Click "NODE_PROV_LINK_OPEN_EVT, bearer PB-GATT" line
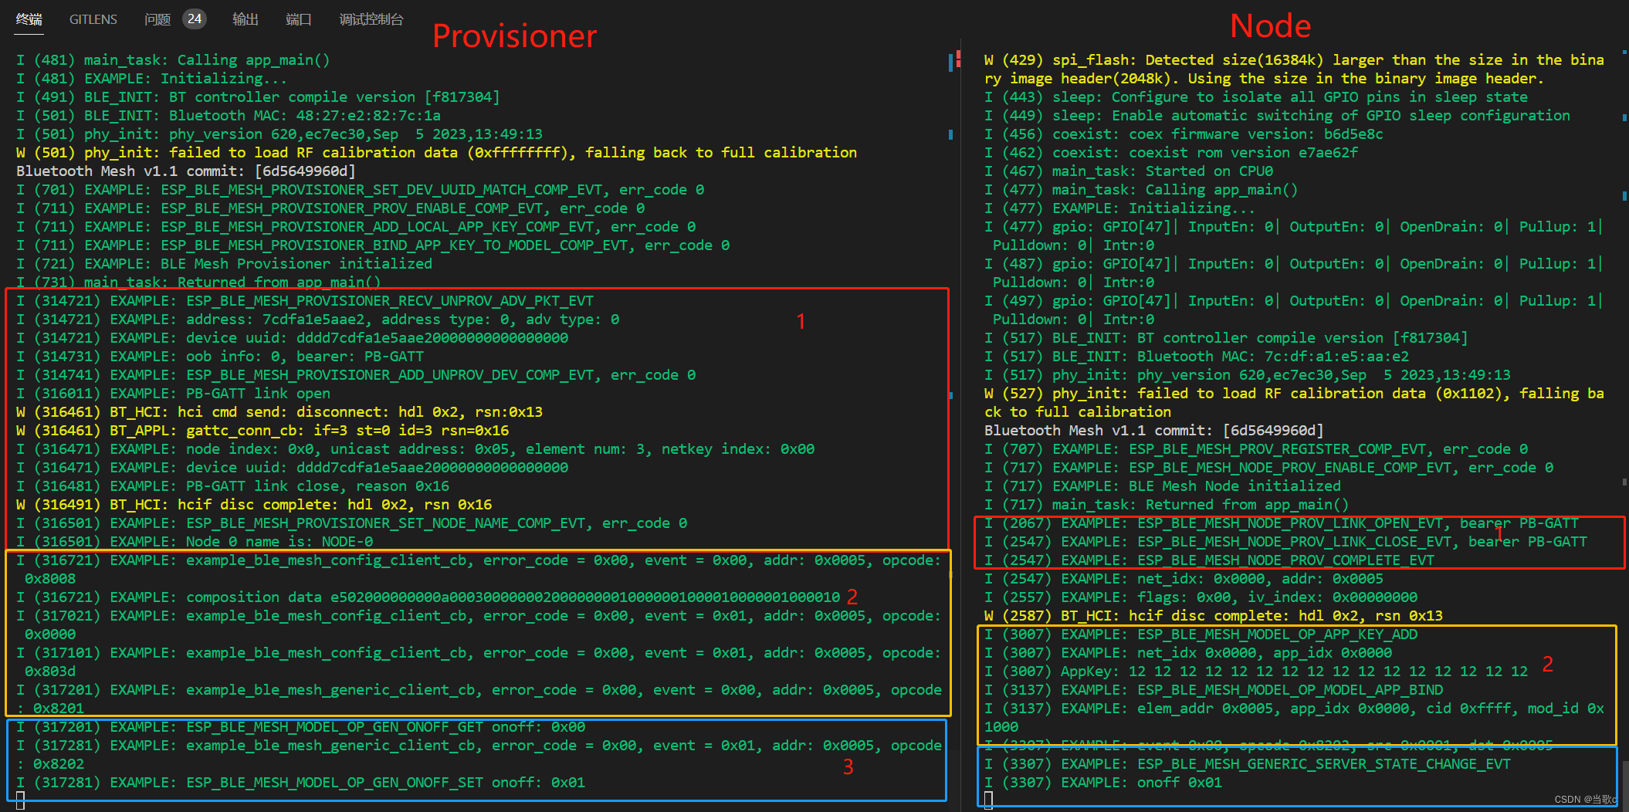This screenshot has height=812, width=1629. (x=1282, y=523)
